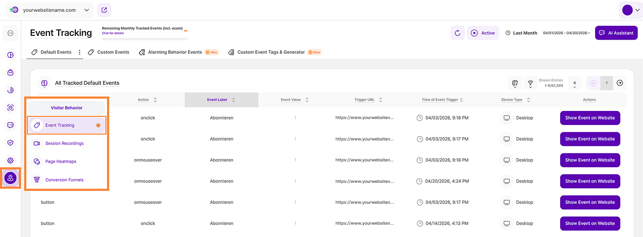The image size is (643, 237).
Task: Toggle the Active tracking status button
Action: pos(483,33)
